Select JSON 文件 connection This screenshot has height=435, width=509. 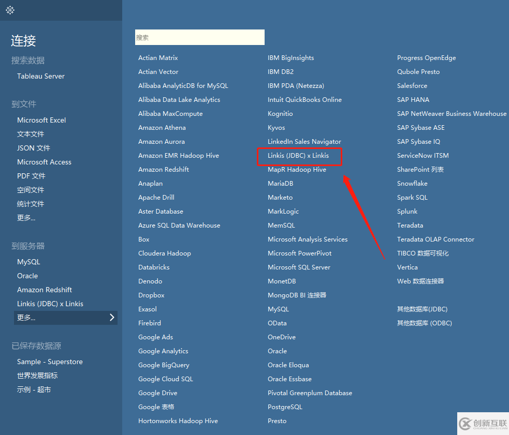click(x=34, y=148)
